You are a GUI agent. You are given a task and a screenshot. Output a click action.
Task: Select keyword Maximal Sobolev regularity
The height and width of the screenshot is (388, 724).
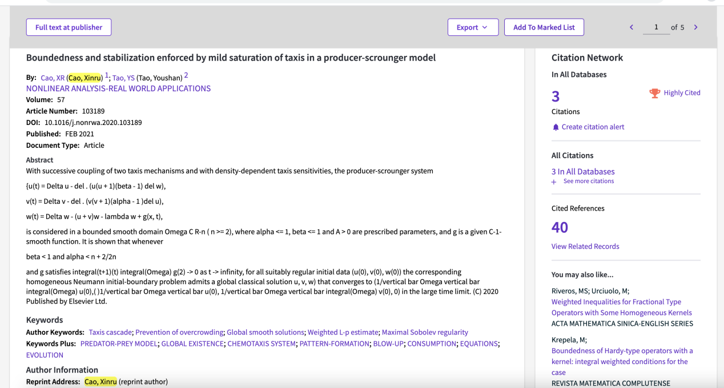pyautogui.click(x=425, y=332)
